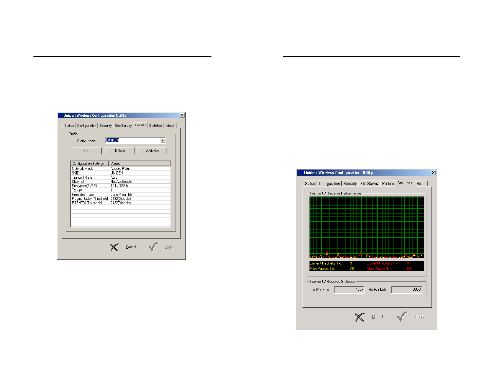
Task: Click the green Transmit/Receive performance graph
Action: click(x=366, y=228)
